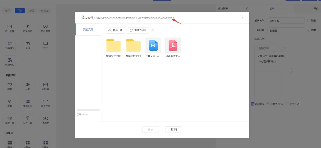321x148 pixels.
Task: Click the 浏览权限 purple info badge
Action: pyautogui.click(x=252, y=104)
